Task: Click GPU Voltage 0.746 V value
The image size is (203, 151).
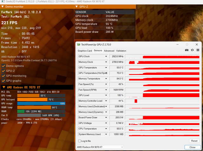Action: 117,123
